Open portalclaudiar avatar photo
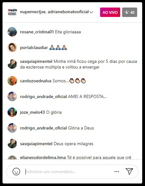This screenshot has width=145, height=186. point(12,47)
